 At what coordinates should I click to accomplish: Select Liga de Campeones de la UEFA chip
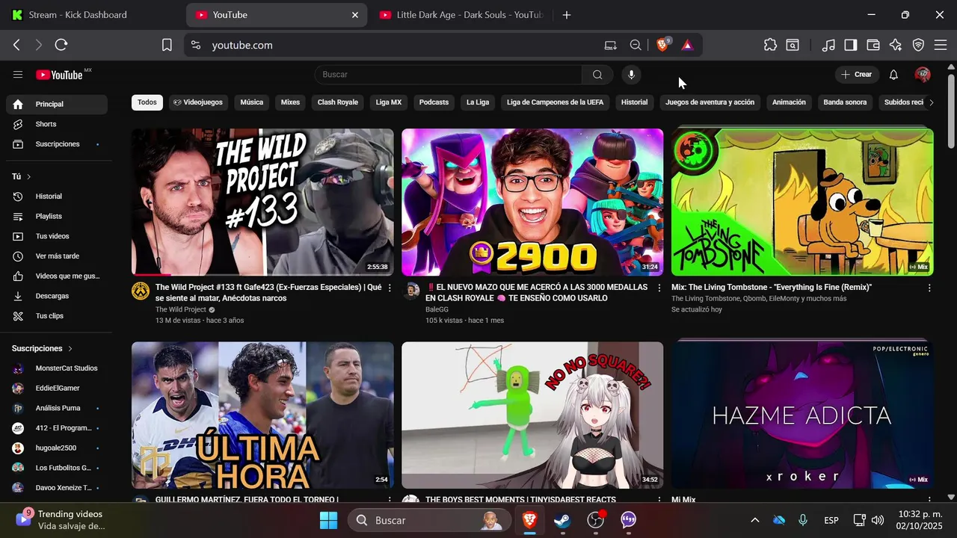click(x=555, y=102)
